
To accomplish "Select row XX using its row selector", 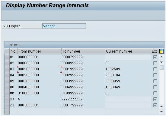I will point(7,99).
